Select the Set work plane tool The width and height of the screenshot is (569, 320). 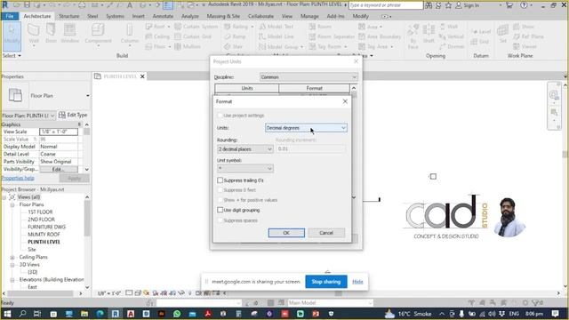pyautogui.click(x=502, y=34)
